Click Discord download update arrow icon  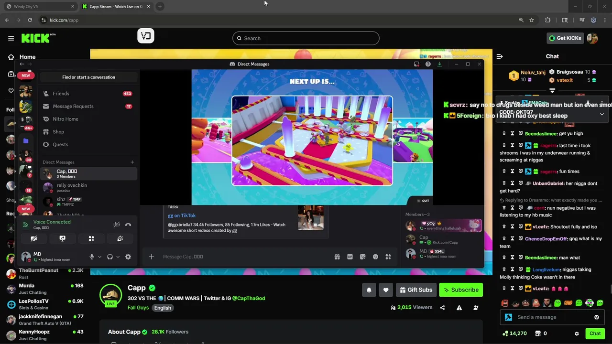click(x=439, y=64)
